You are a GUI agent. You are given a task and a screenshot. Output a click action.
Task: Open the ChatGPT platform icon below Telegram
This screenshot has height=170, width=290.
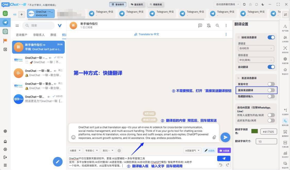[x=5, y=31]
